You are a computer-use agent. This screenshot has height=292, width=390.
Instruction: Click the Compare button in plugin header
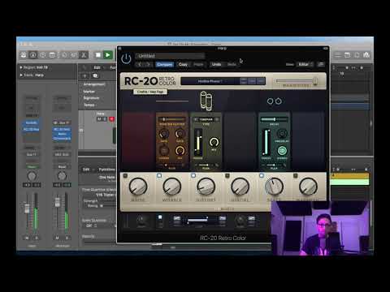coord(165,64)
